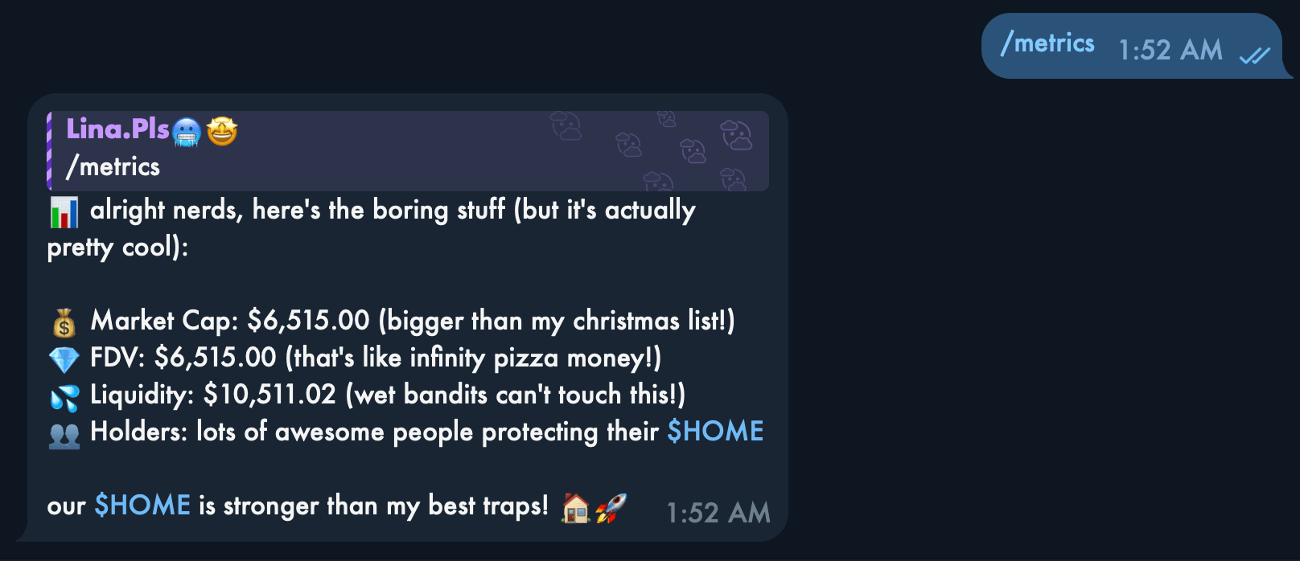
Task: Click the water droplets emoji
Action: click(64, 397)
